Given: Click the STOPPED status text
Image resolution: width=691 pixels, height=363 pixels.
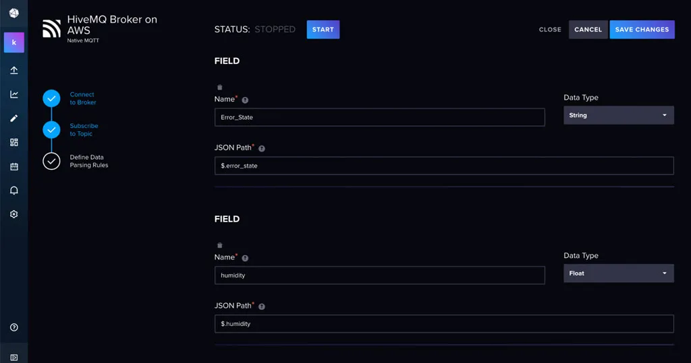Looking at the screenshot, I should tap(275, 30).
